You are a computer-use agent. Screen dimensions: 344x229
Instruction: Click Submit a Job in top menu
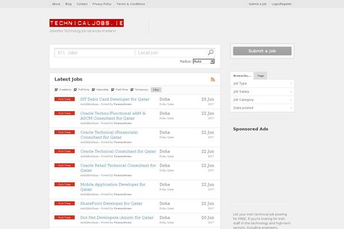pos(257,4)
